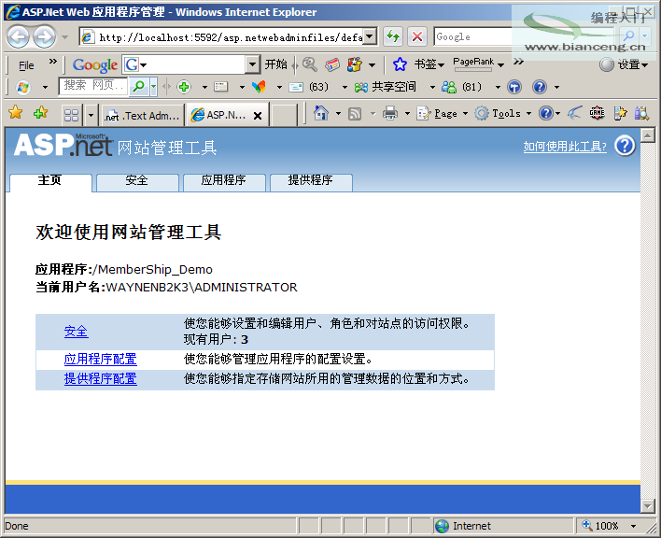Select the 提供程序 provider tab
This screenshot has height=538, width=661.
pyautogui.click(x=311, y=182)
